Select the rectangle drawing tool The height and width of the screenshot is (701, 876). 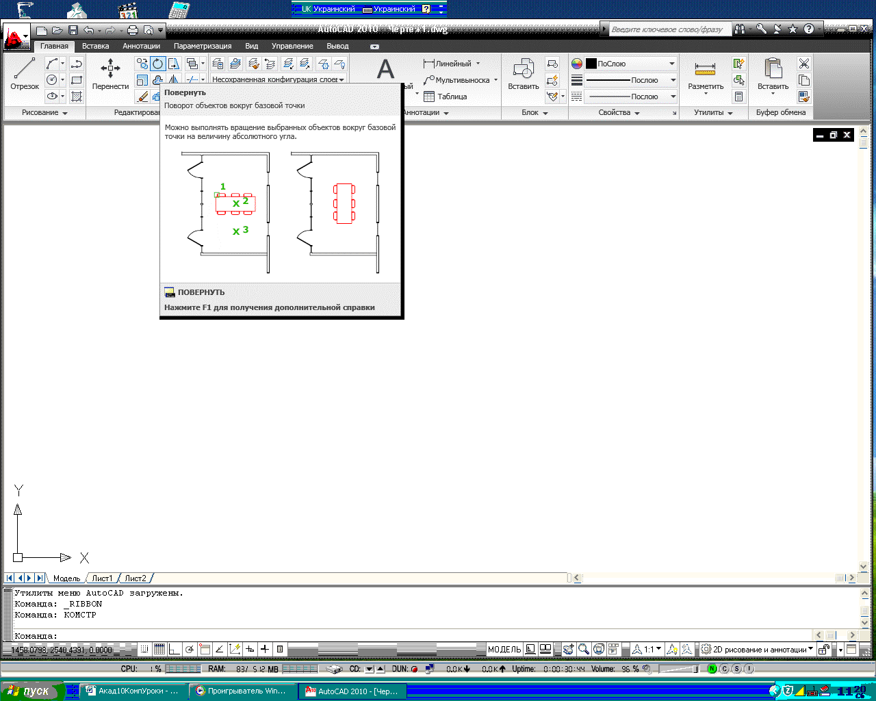click(x=77, y=80)
